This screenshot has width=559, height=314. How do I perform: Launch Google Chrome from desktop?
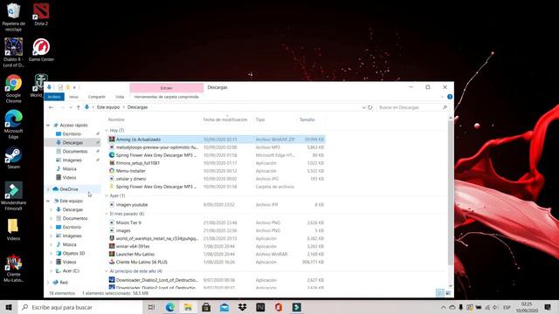point(14,89)
